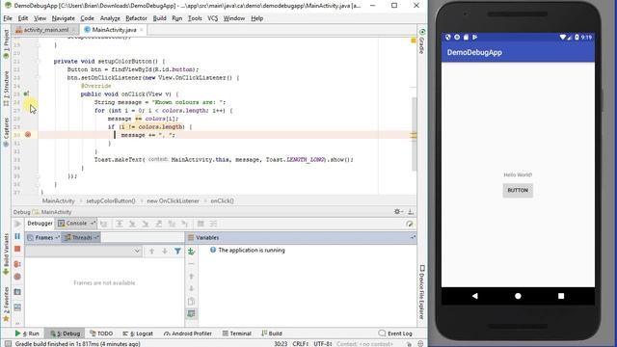Viewport: 617px width, 347px height.
Task: Open UTF-8 encoding selector in status bar
Action: 323,344
